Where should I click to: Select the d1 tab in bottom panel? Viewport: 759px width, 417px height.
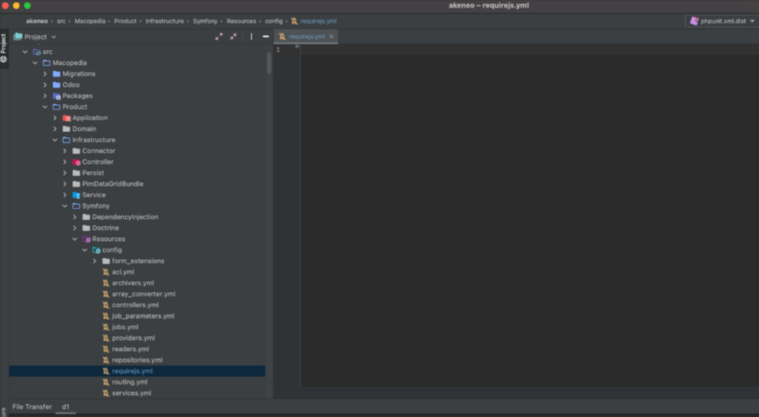(66, 407)
